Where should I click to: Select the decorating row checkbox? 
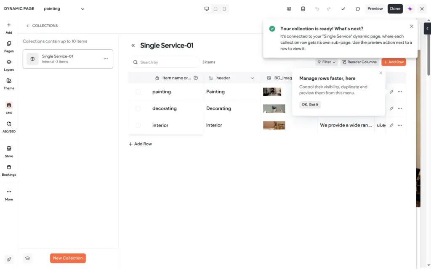click(x=138, y=108)
